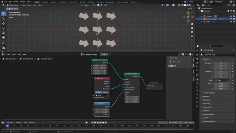Toggle Camera visibility eye in outliner
The image size is (236, 133).
click(231, 16)
